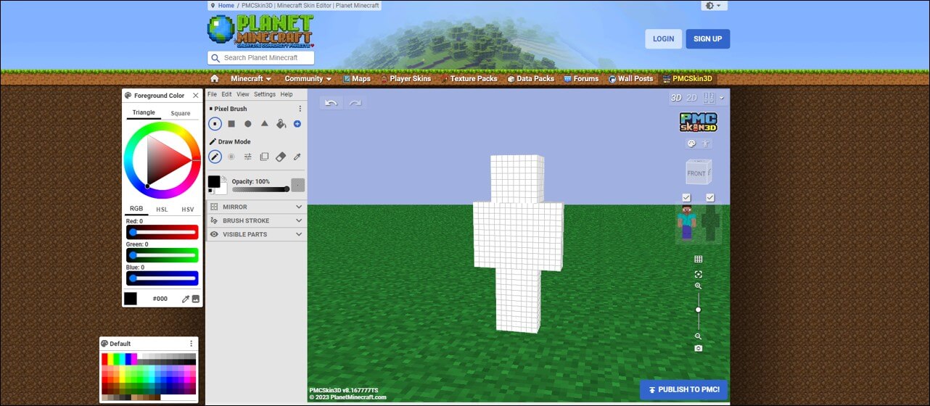Zoom in using magnifier plus icon
Viewport: 930px width, 406px height.
[x=699, y=286]
